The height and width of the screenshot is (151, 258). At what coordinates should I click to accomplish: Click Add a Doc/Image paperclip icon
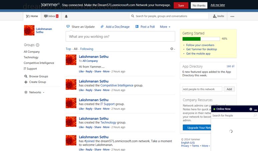coord(102,27)
